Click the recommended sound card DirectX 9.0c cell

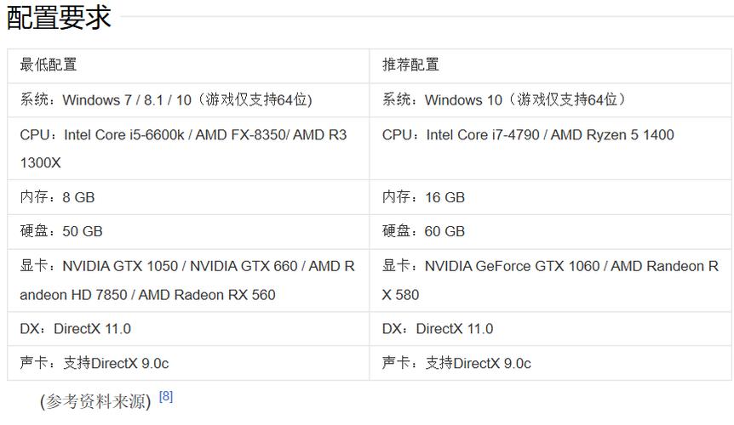(x=456, y=364)
